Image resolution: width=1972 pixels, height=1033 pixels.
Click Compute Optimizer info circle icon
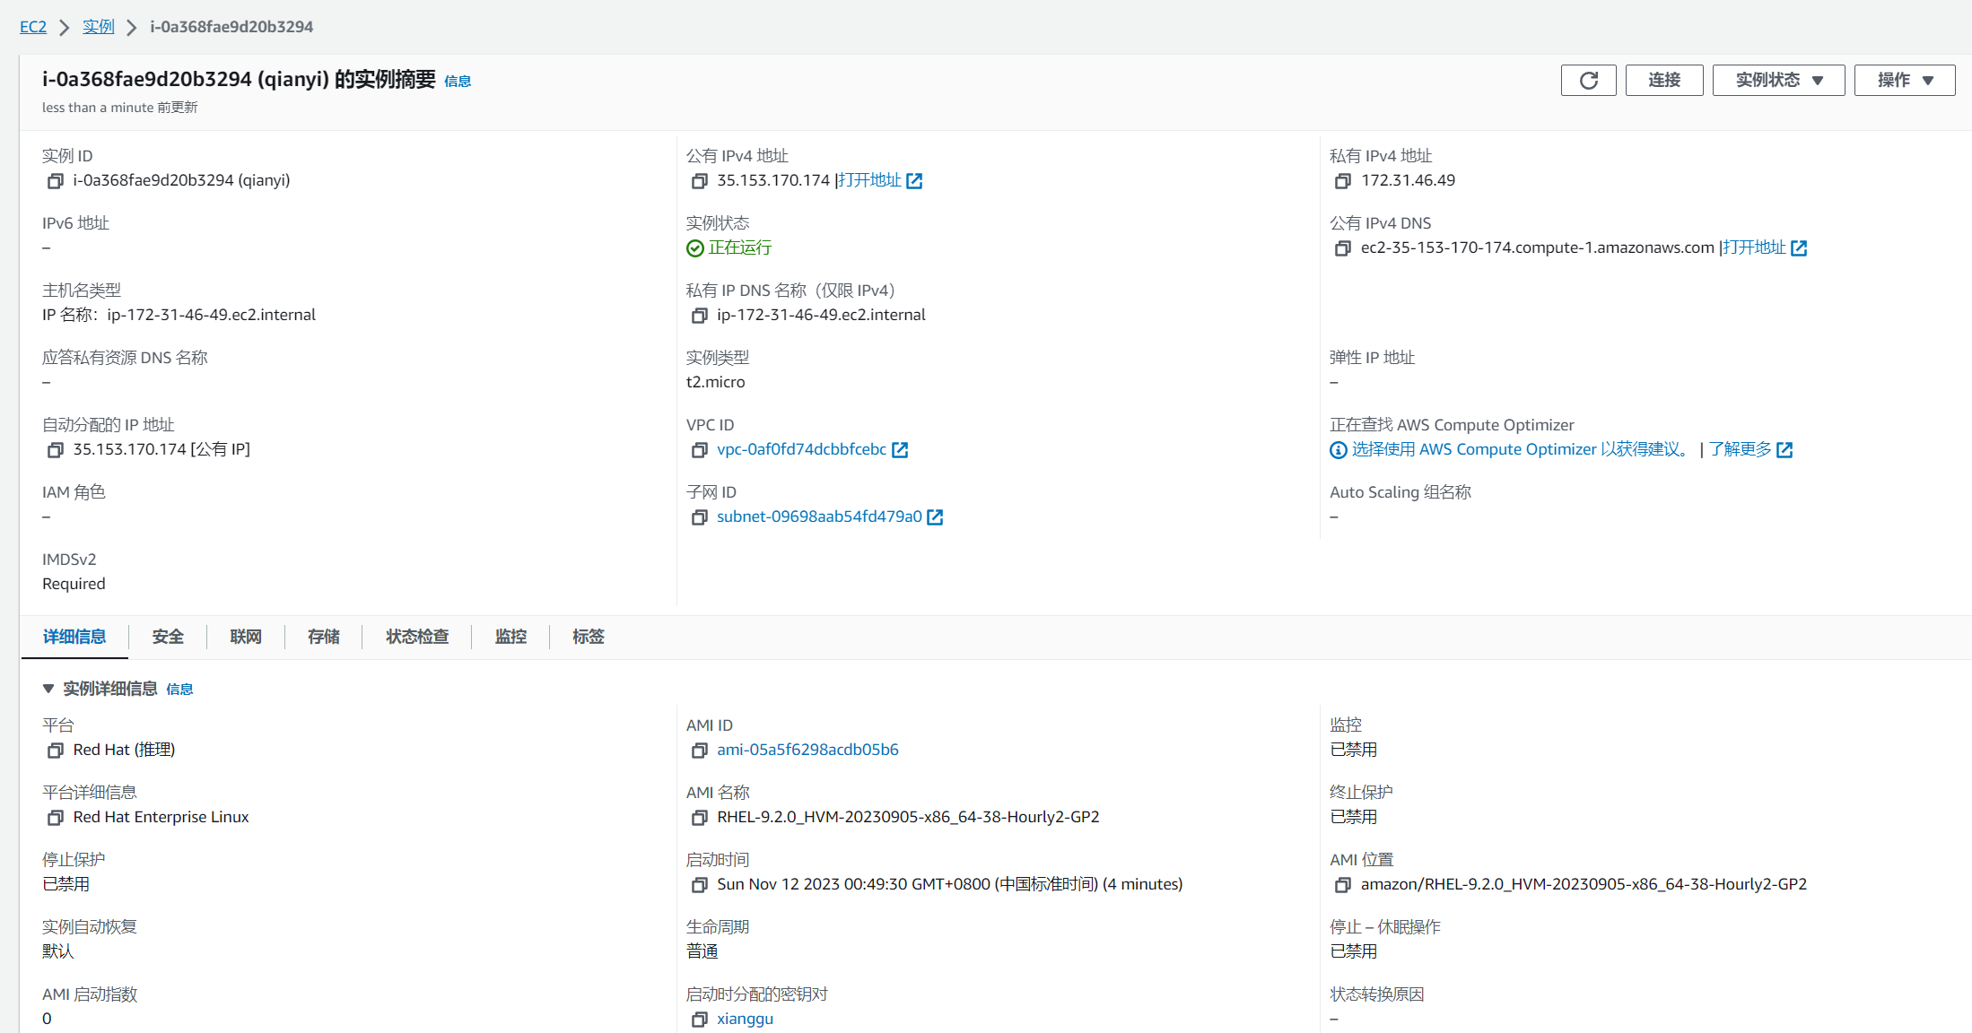(1339, 450)
